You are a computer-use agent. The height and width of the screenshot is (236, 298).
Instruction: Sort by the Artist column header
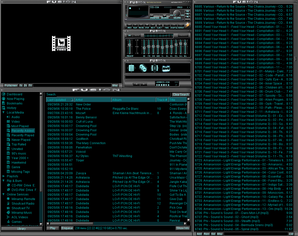tap(93, 100)
